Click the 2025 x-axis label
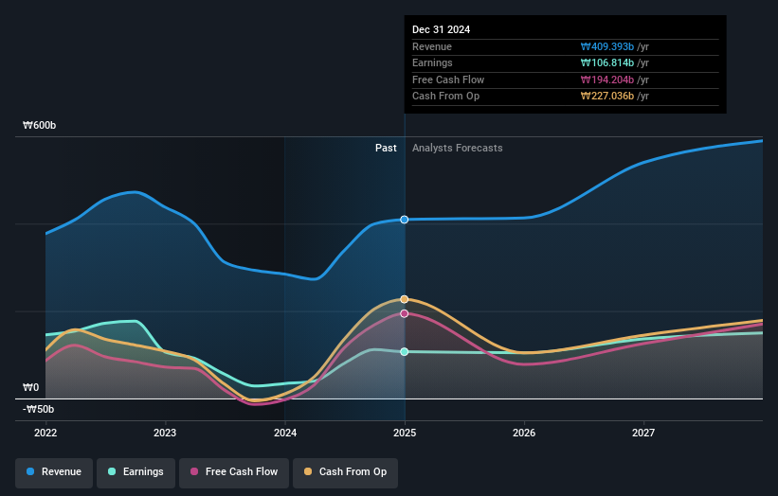 [405, 434]
